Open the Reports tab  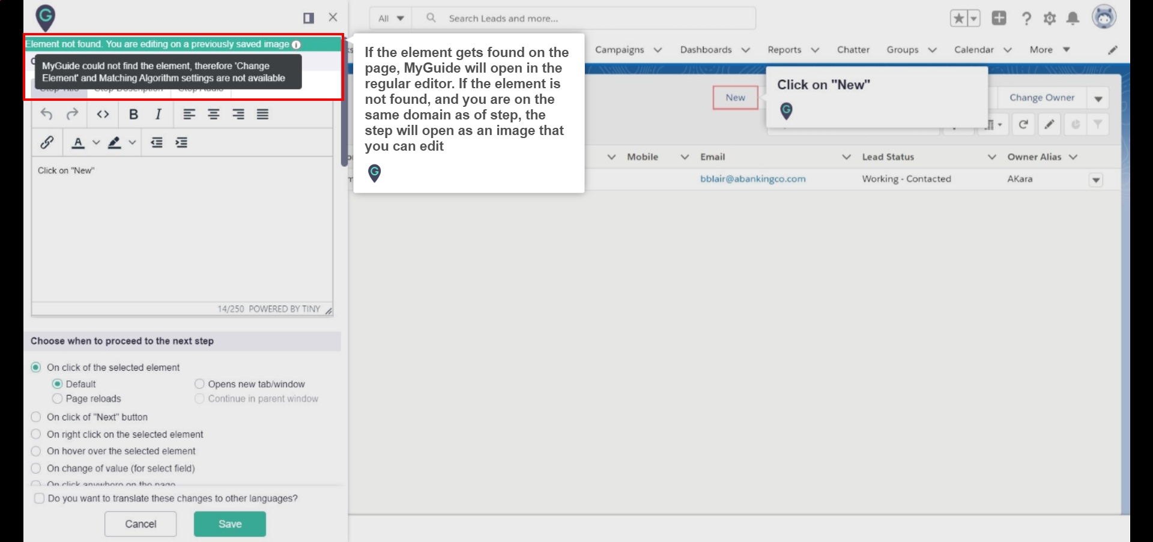(784, 50)
